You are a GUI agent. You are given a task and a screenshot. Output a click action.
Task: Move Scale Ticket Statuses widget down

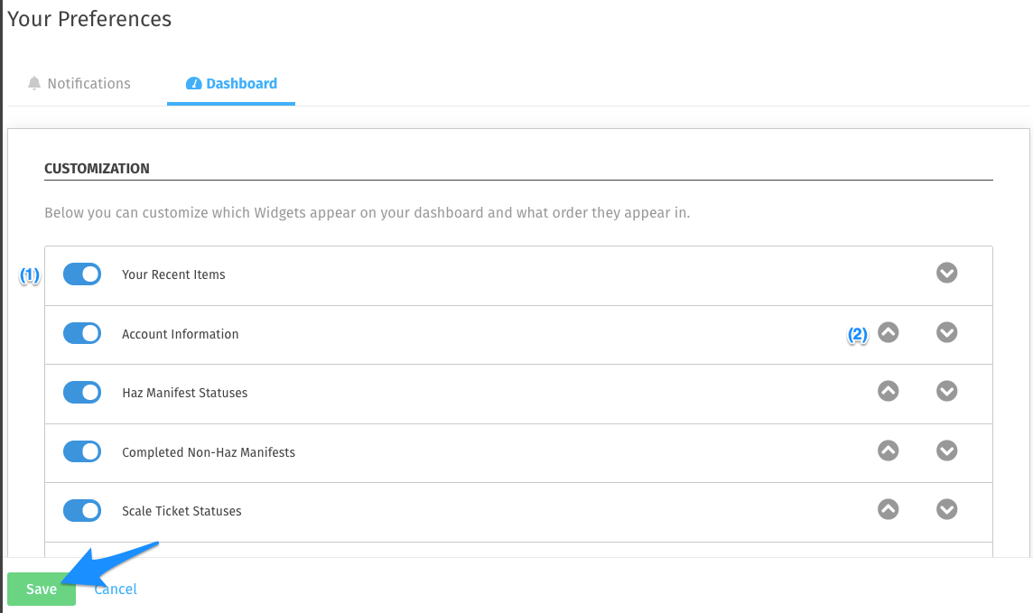(946, 509)
